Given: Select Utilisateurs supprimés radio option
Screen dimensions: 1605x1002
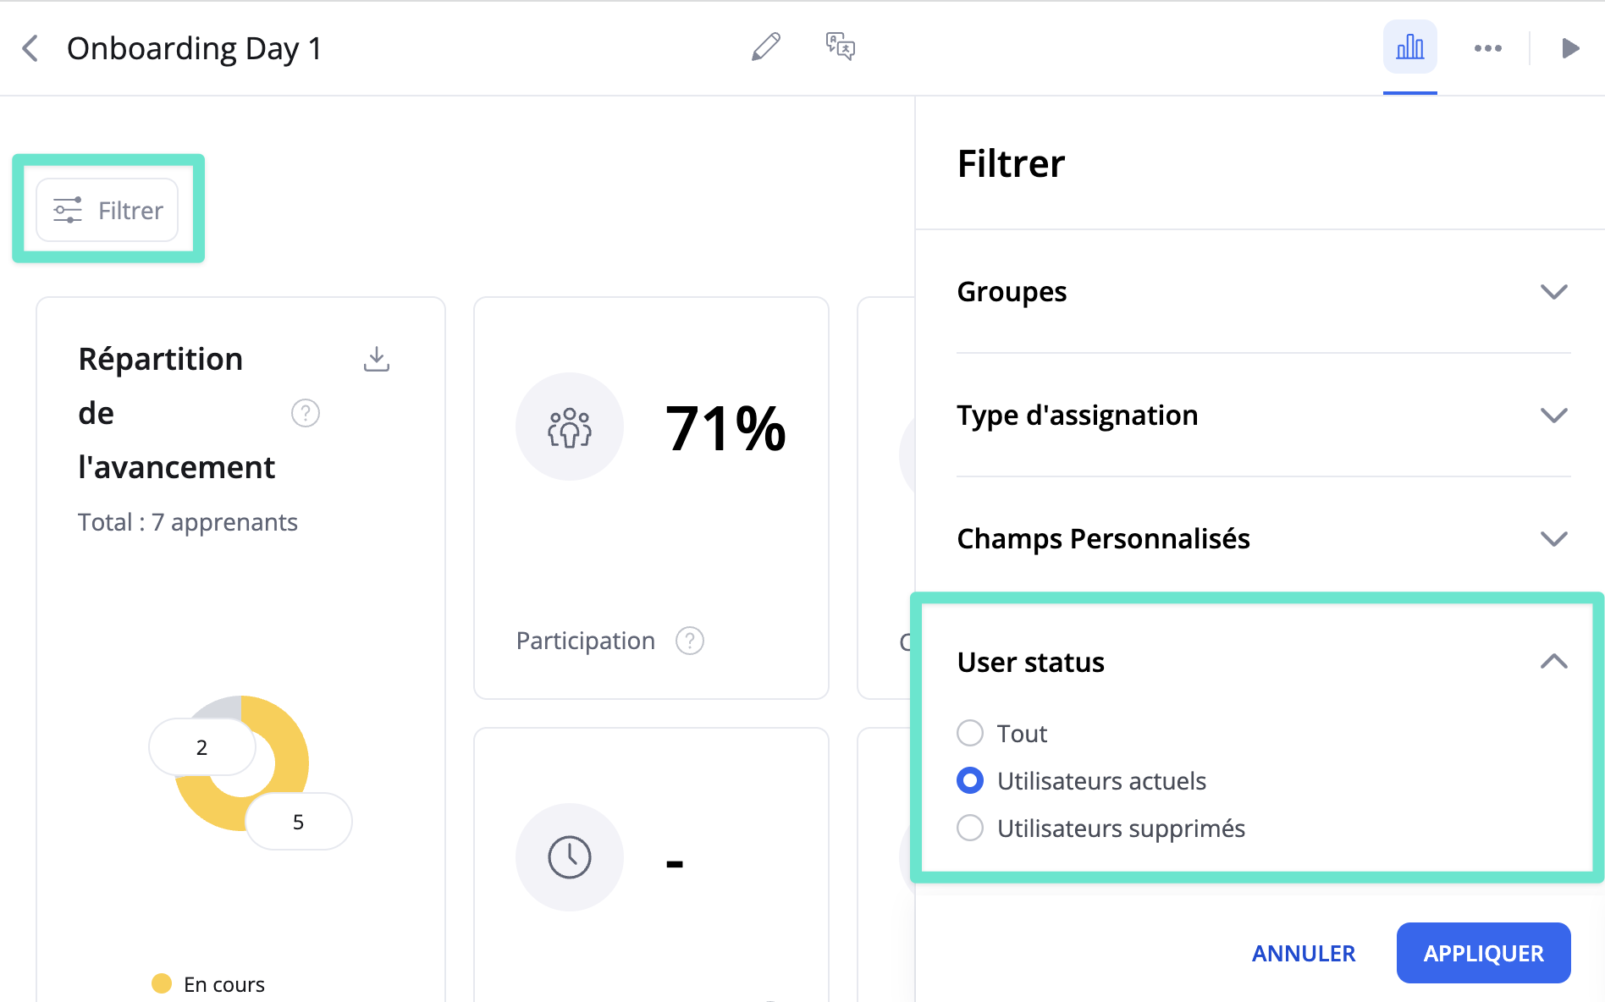Looking at the screenshot, I should point(970,828).
